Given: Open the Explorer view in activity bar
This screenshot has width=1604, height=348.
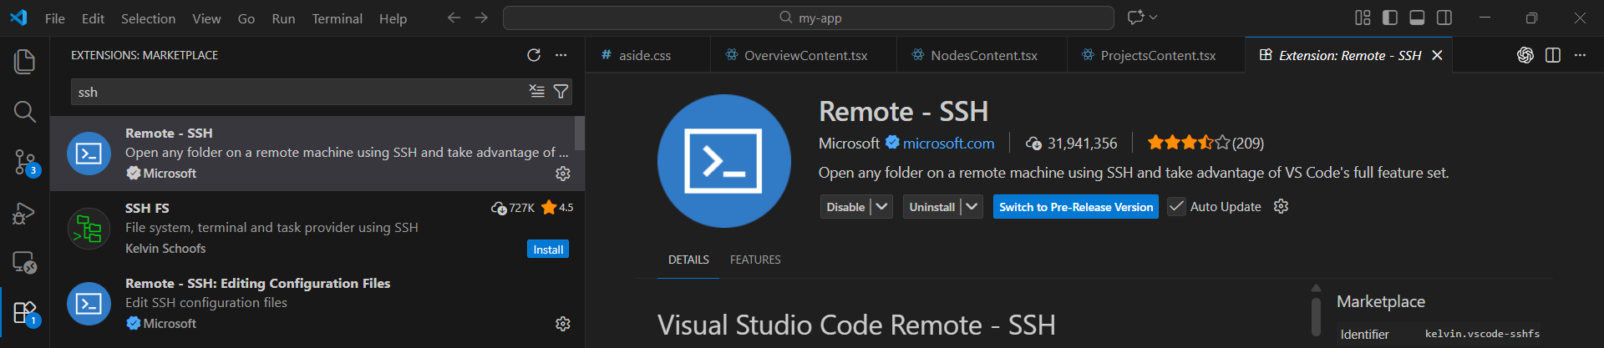Looking at the screenshot, I should (24, 61).
